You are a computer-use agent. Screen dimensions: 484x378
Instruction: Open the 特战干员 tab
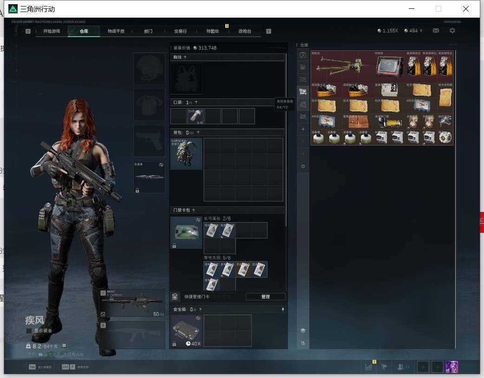point(116,31)
